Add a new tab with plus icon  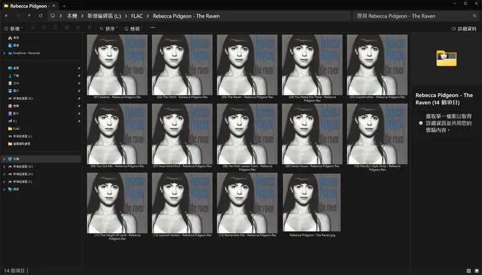tap(64, 6)
